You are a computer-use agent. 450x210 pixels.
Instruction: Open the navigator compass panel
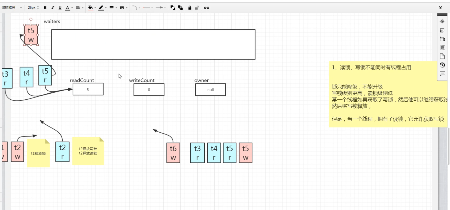442,21
